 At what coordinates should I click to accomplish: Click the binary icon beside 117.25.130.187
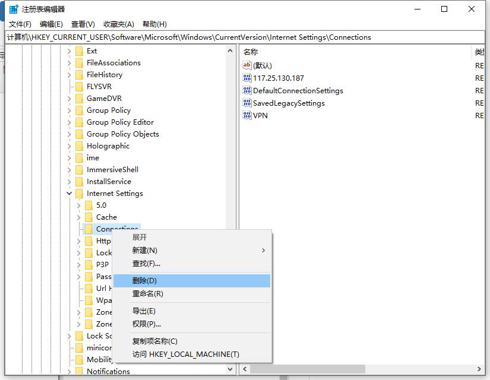[x=248, y=78]
